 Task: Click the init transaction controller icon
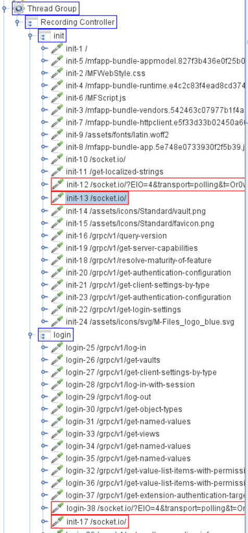pos(44,36)
